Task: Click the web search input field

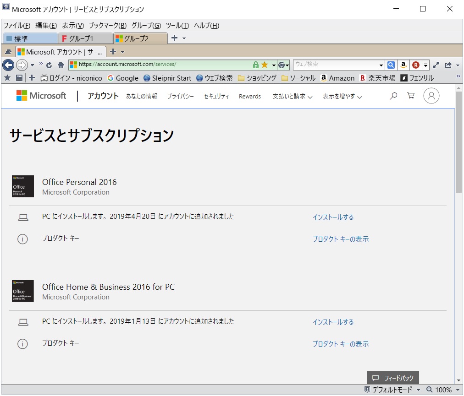Action: (336, 65)
